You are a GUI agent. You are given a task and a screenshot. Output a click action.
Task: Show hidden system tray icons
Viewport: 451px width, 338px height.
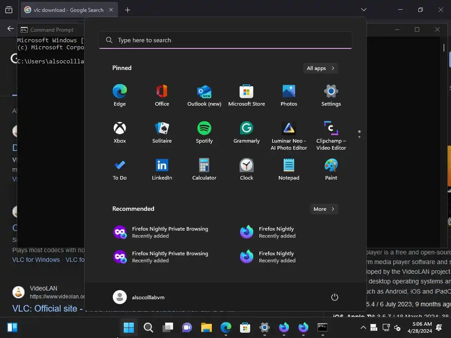point(363,327)
